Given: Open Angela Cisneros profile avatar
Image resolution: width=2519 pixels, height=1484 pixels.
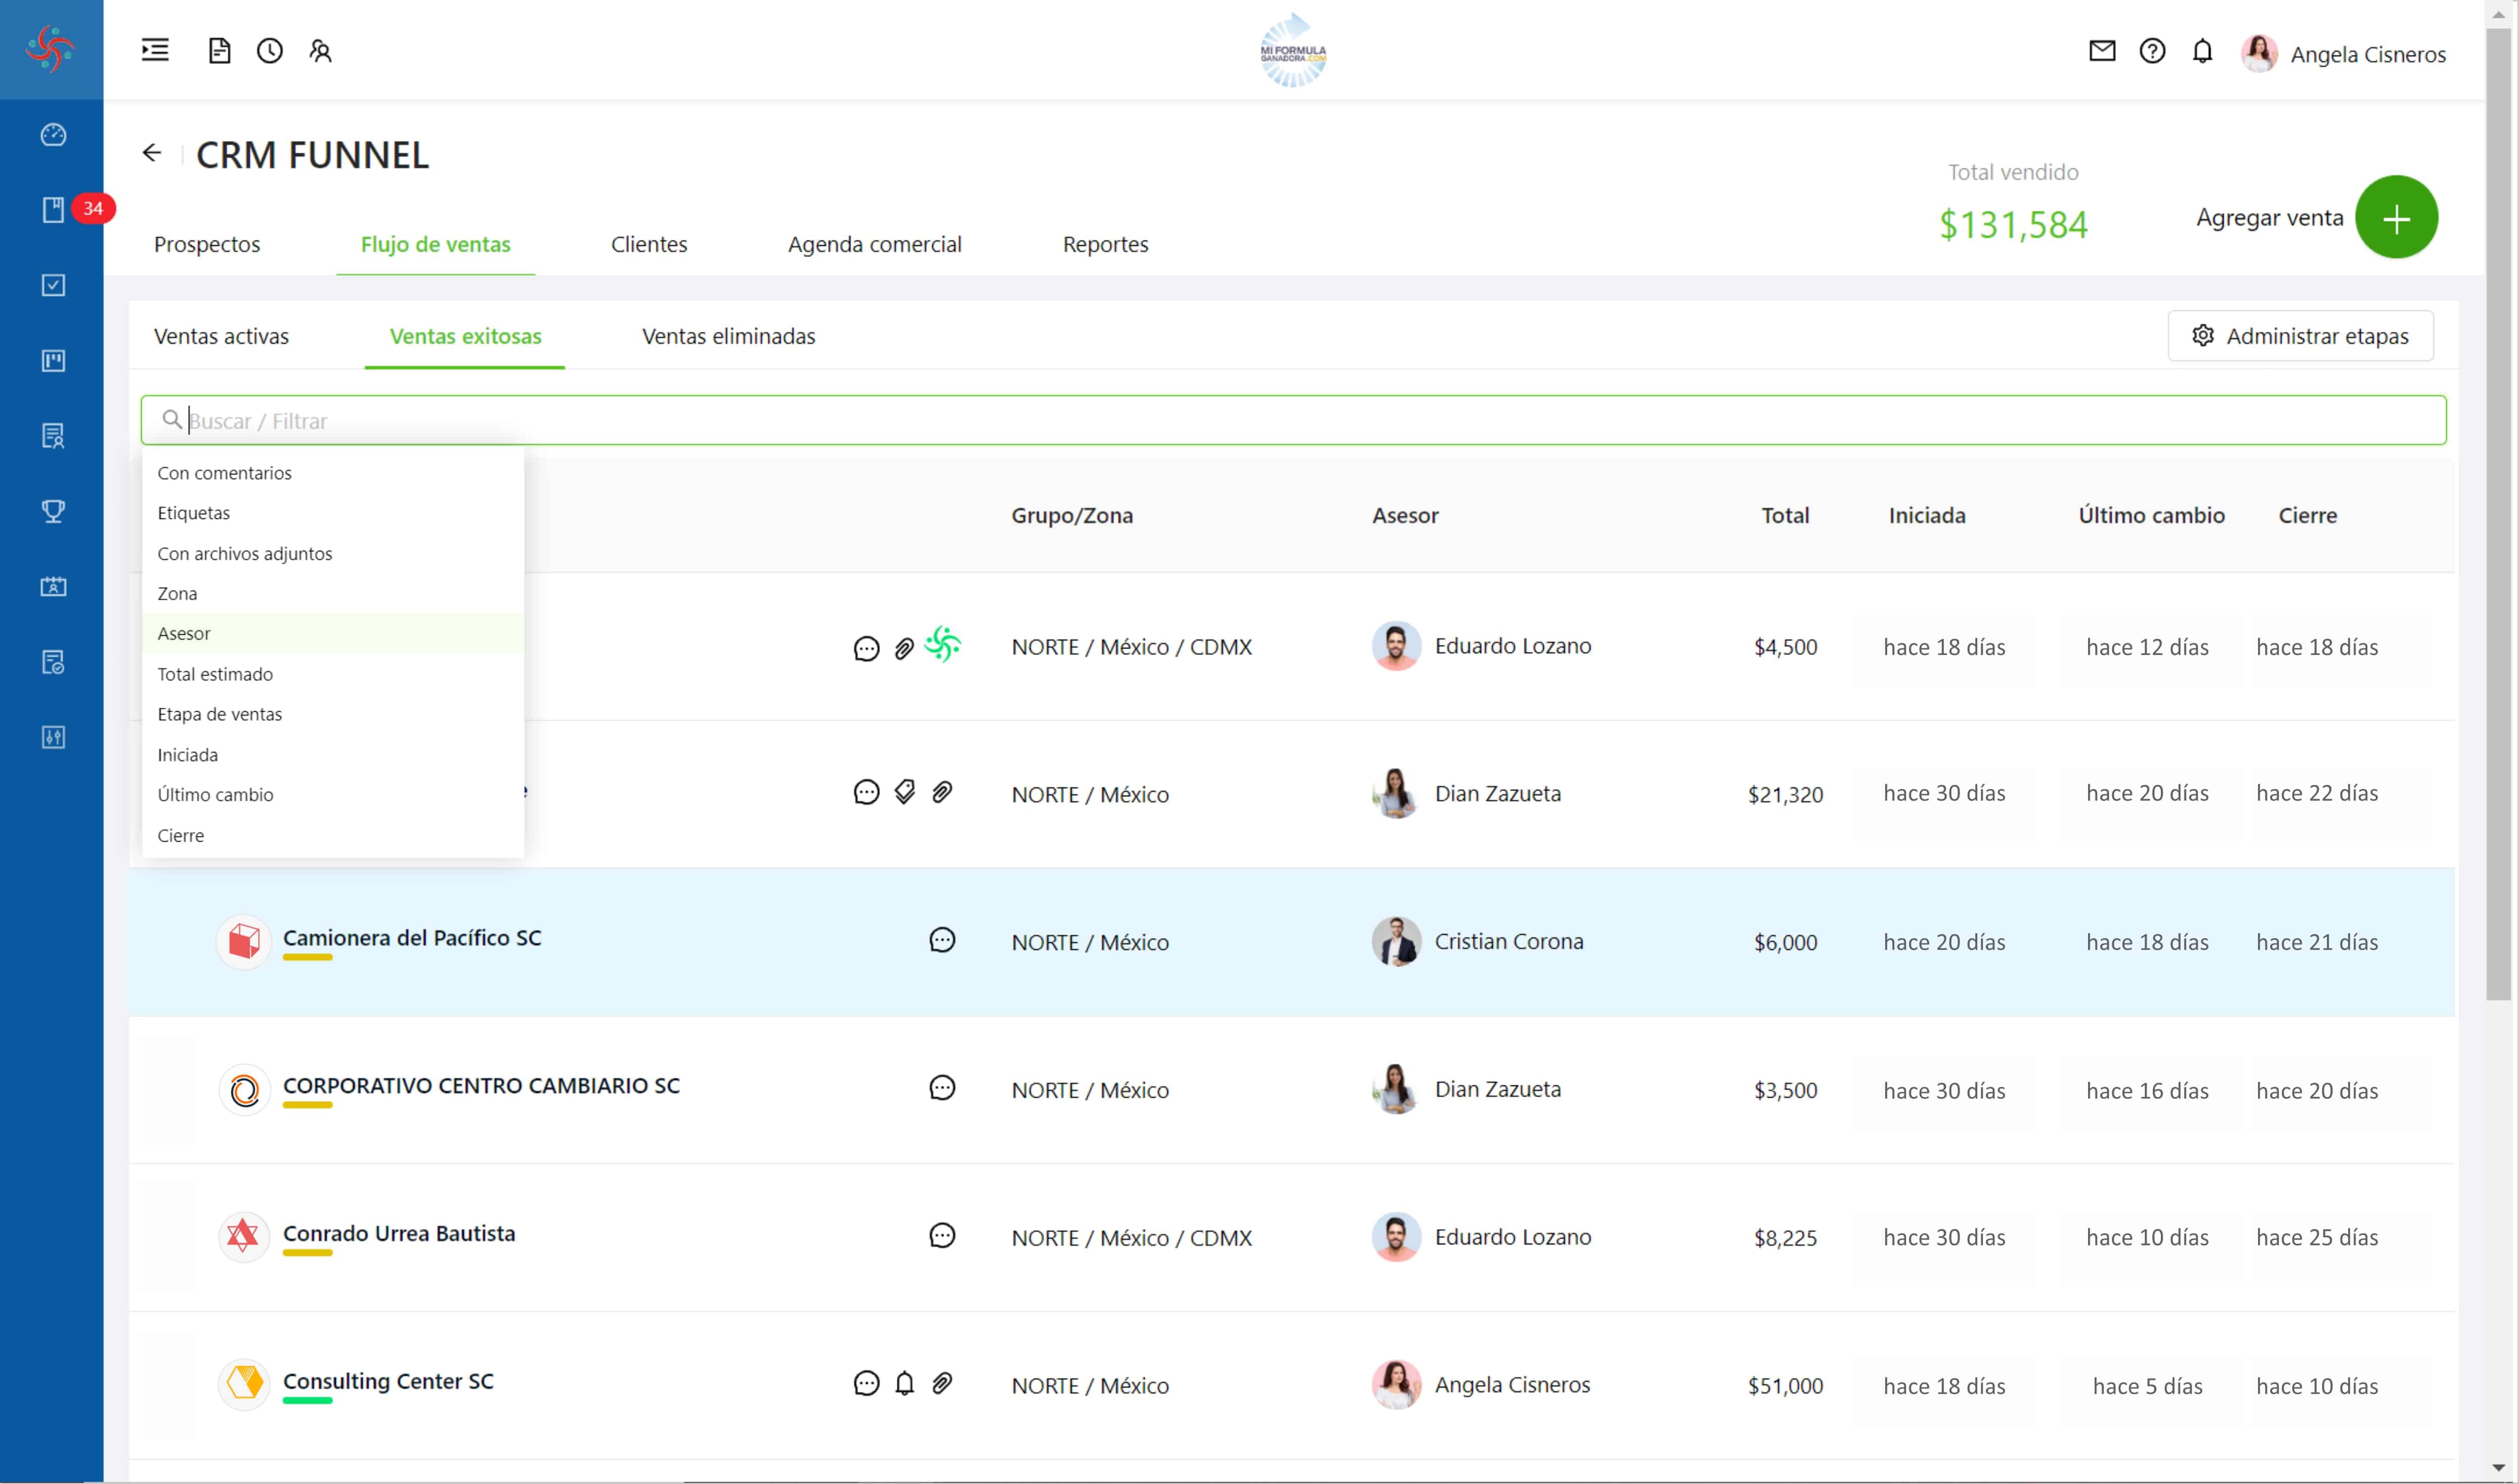Looking at the screenshot, I should coord(2259,53).
